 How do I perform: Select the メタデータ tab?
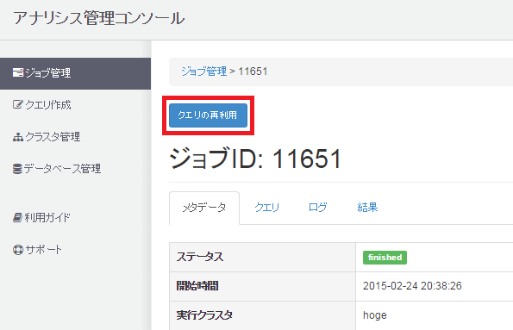pos(204,208)
